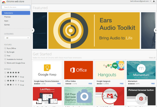Open Full Page Screen Capture tile
Image resolution: width=157 pixels, height=107 pixels.
coord(78,96)
